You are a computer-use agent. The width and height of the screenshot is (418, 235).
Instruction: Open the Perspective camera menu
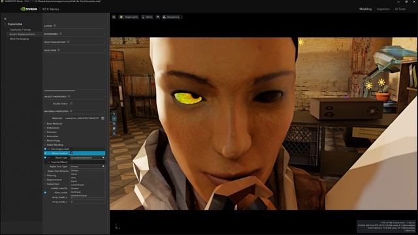pyautogui.click(x=171, y=17)
